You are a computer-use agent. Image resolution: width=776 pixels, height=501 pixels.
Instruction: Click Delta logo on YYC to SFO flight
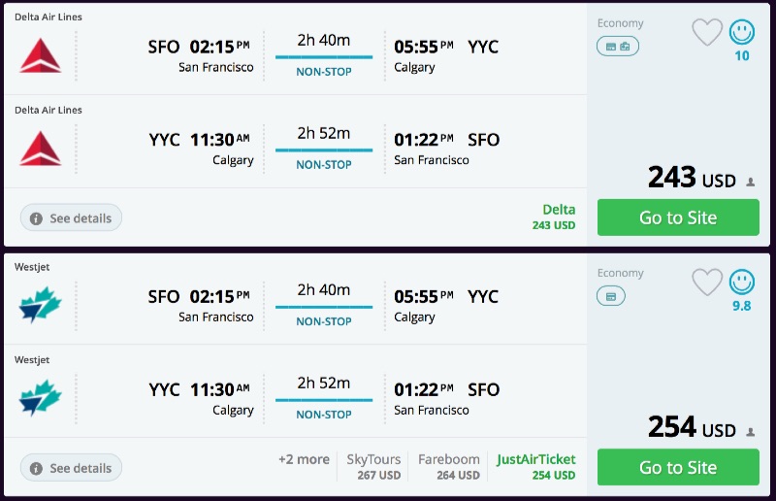(x=40, y=146)
